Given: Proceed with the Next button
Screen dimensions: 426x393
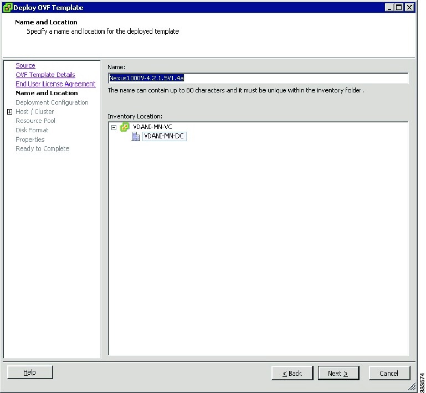Looking at the screenshot, I should (338, 373).
